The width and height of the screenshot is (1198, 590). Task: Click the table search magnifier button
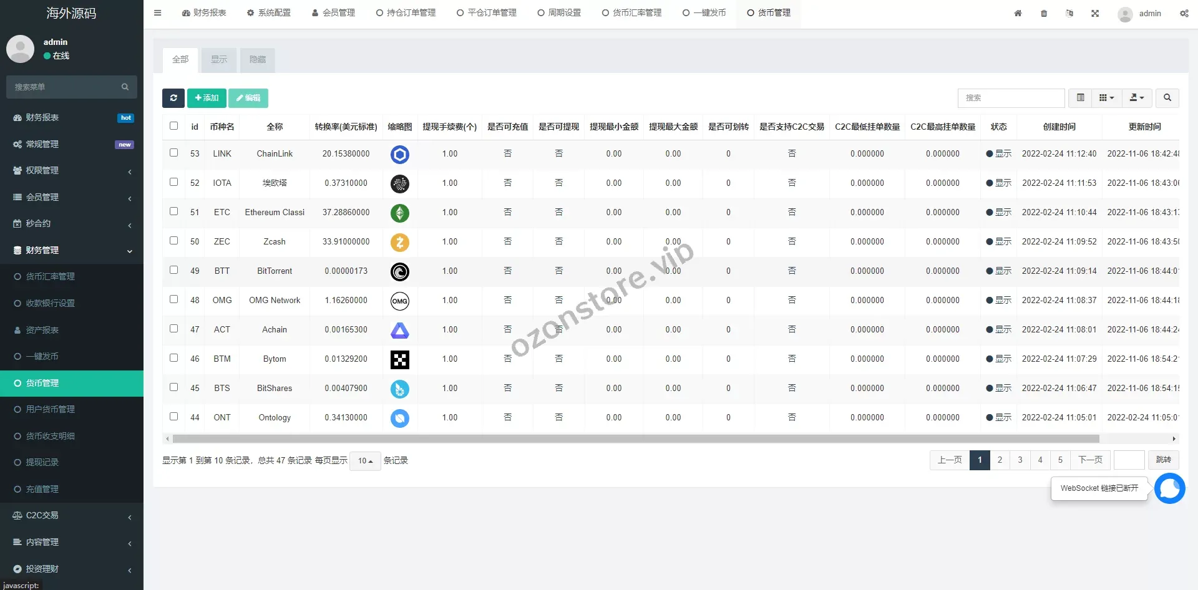coord(1167,98)
